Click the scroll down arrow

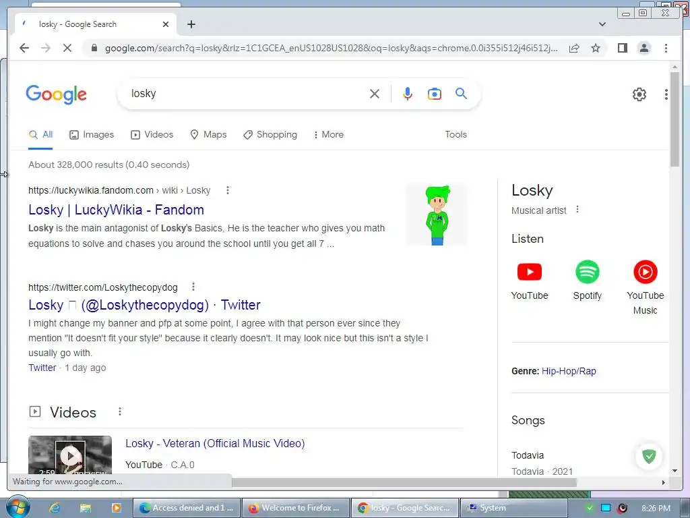[675, 471]
